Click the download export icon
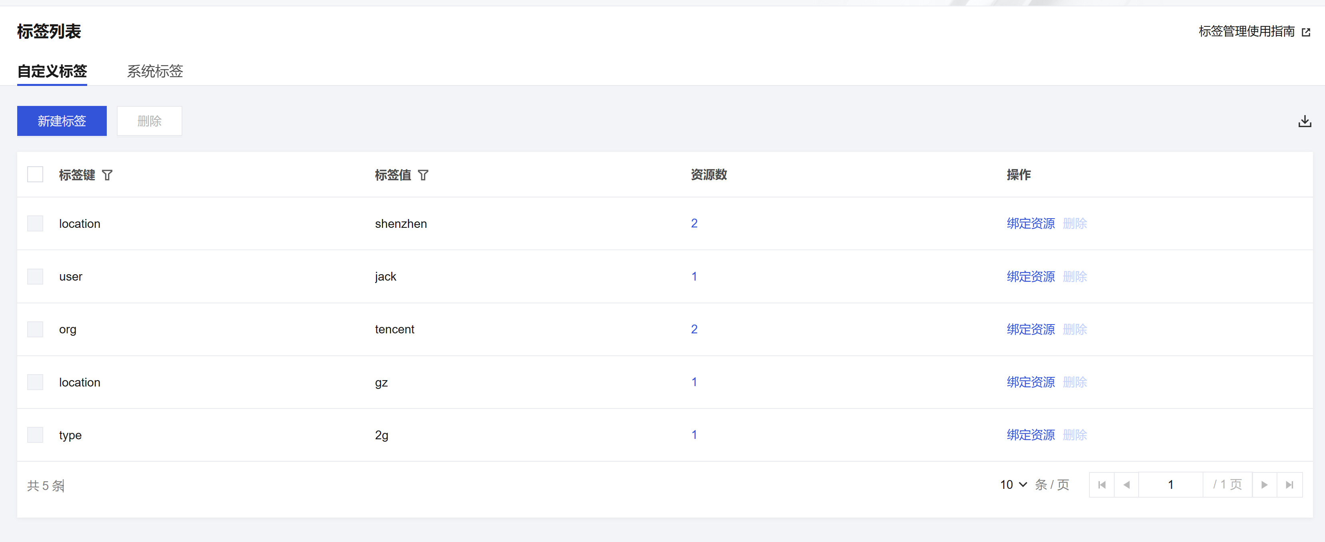Screen dimensions: 1325x542 pos(1305,122)
